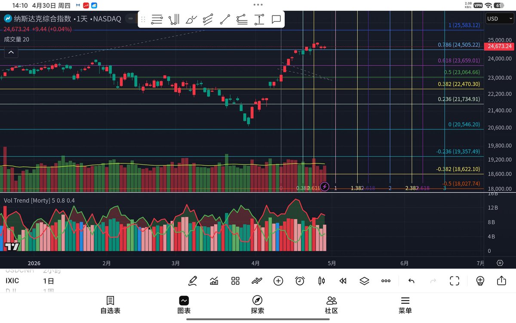Select the parallel channel tool

[208, 19]
